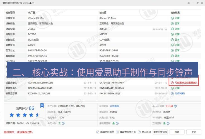This screenshot has width=205, height=139.
Task: Click the 检测项目 column header
Action: [x=10, y=13]
